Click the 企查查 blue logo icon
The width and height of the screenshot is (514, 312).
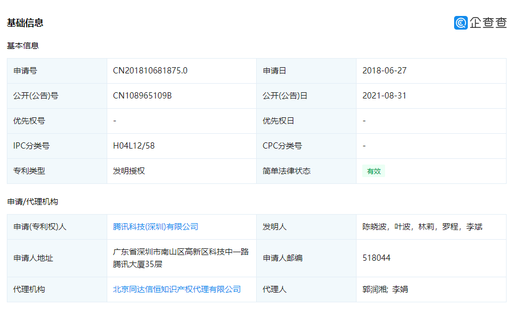pos(461,23)
